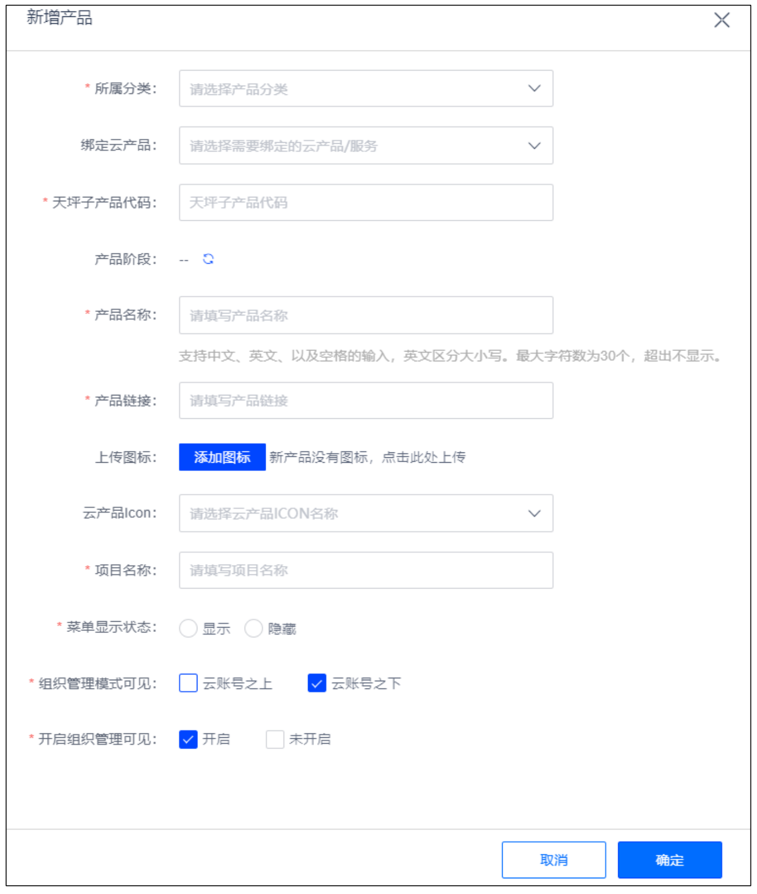
Task: Close the 新增产品 dialog with the X icon
Action: coord(722,21)
